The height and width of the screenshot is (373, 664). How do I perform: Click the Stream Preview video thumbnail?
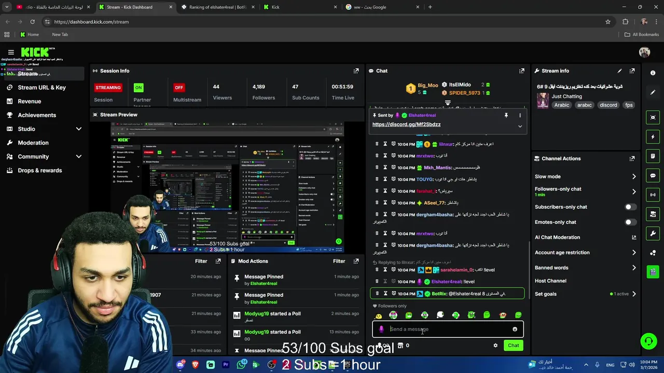227,187
